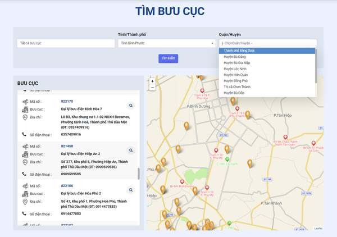The width and height of the screenshot is (337, 237).
Task: Open post office code 822170 link
Action: tap(66, 101)
